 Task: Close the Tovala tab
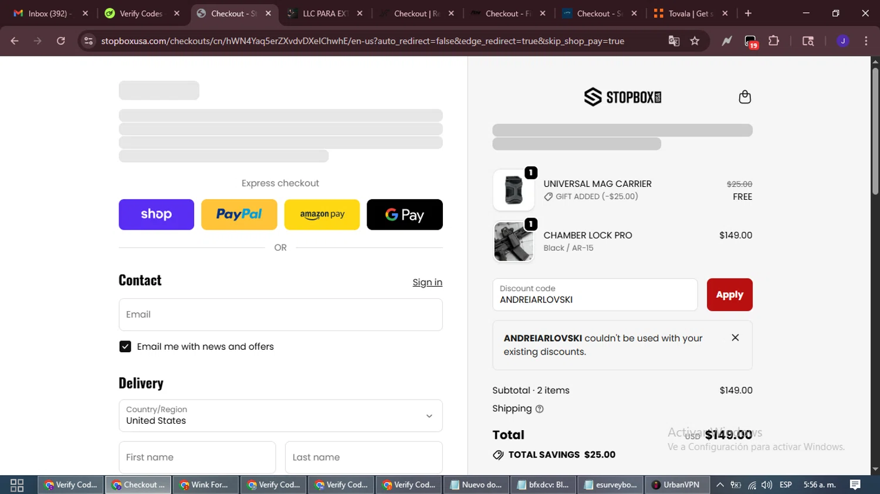click(x=725, y=13)
